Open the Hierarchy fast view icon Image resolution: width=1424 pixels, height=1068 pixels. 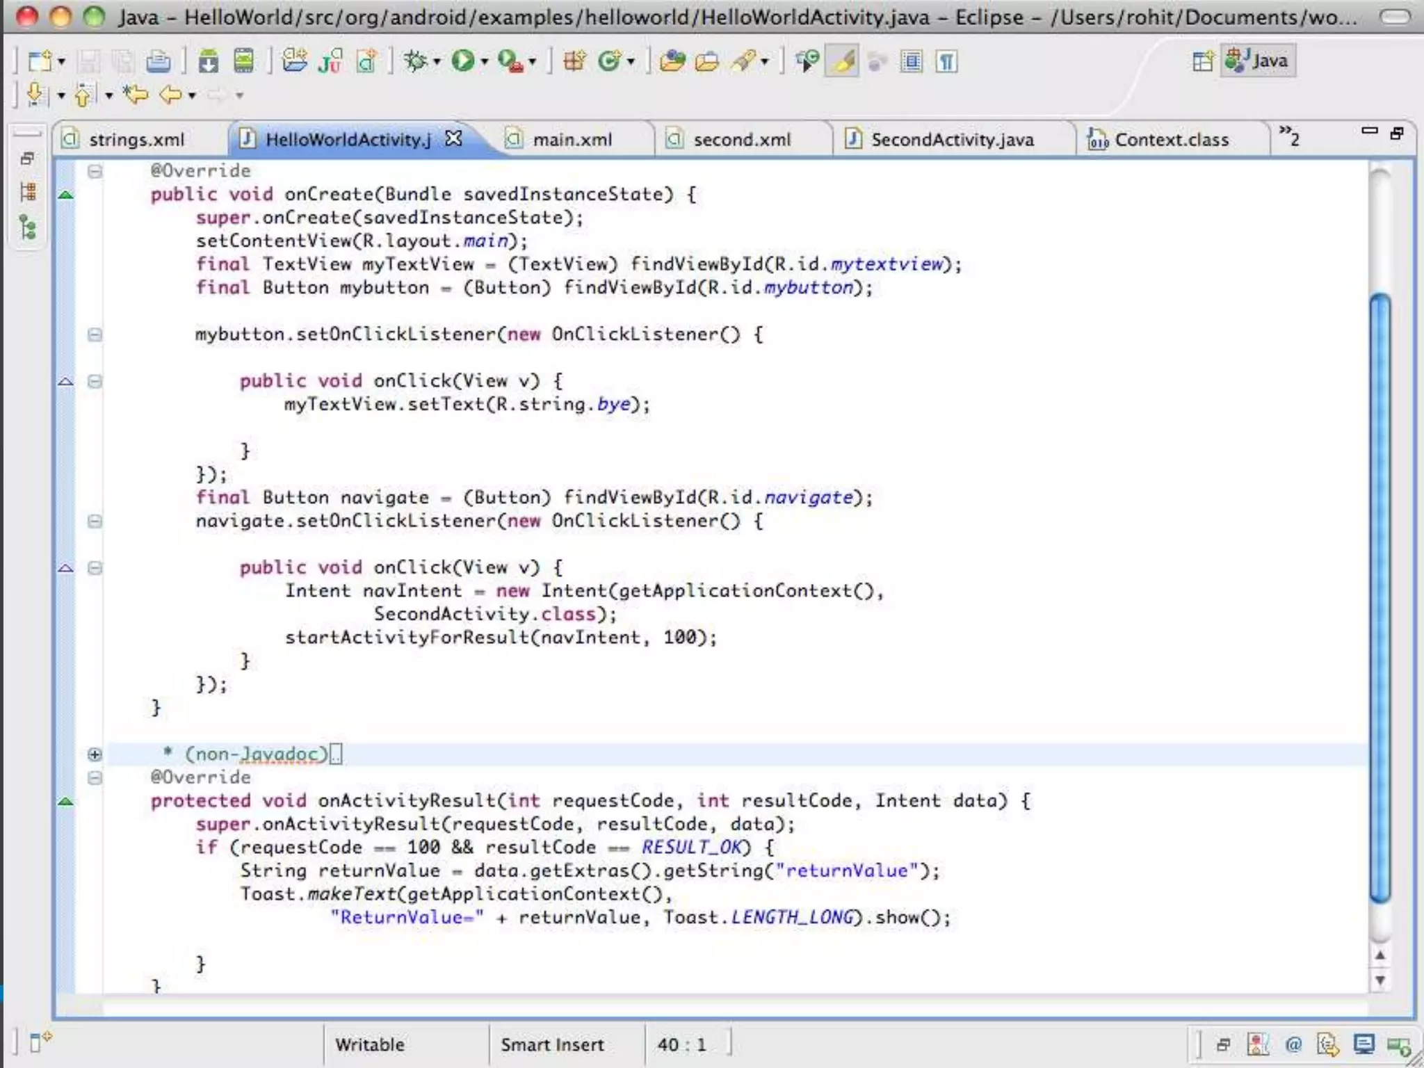tap(28, 228)
